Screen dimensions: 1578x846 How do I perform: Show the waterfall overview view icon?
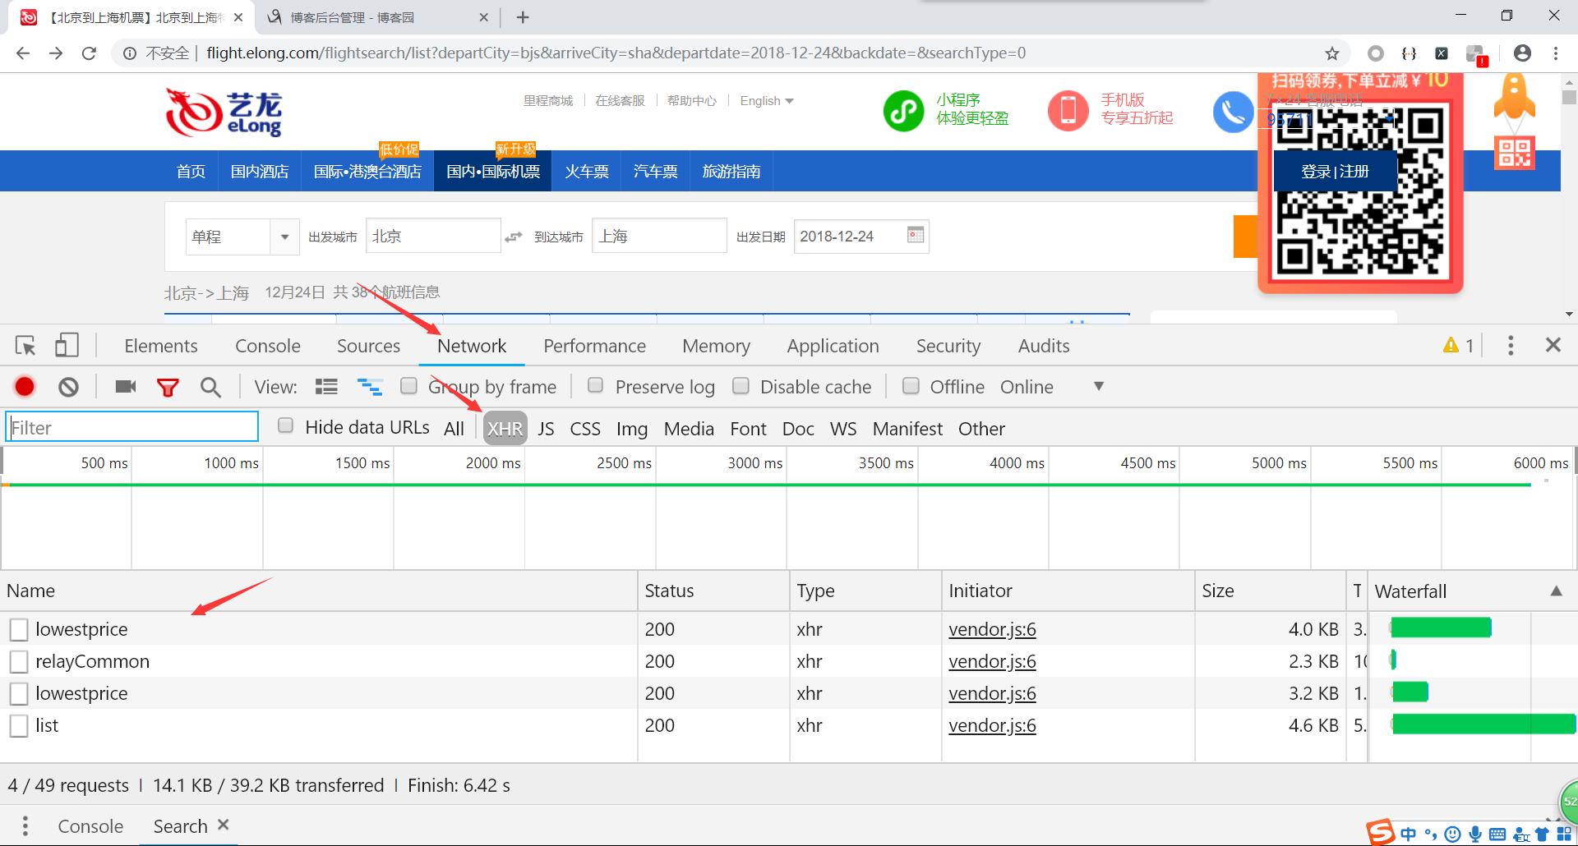[370, 387]
